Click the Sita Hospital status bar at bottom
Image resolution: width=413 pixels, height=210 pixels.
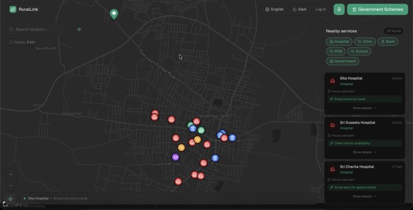click(x=169, y=198)
